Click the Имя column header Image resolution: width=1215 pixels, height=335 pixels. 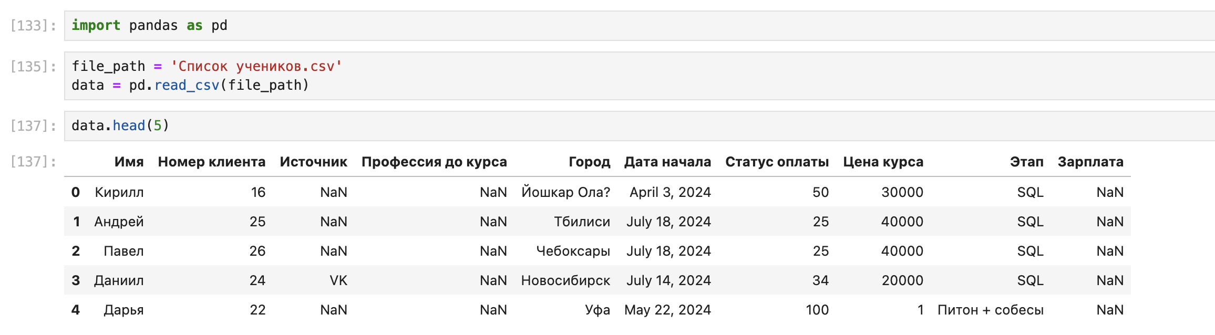pos(129,162)
